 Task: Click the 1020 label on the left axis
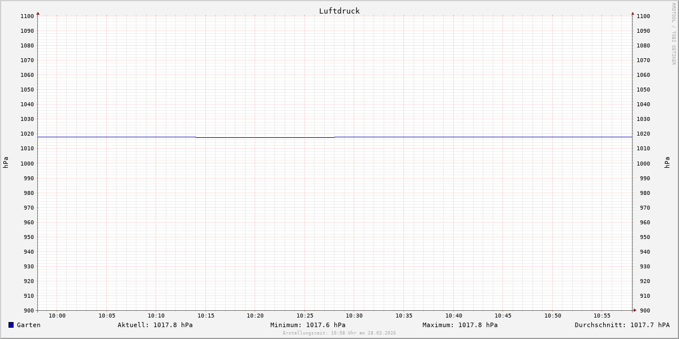point(27,134)
